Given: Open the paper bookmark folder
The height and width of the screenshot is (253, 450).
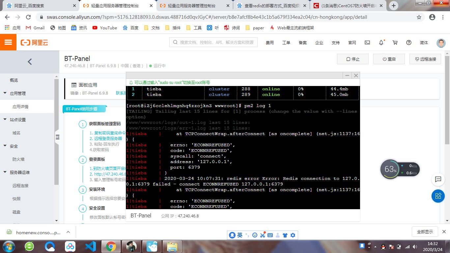Looking at the screenshot, I should (x=255, y=28).
